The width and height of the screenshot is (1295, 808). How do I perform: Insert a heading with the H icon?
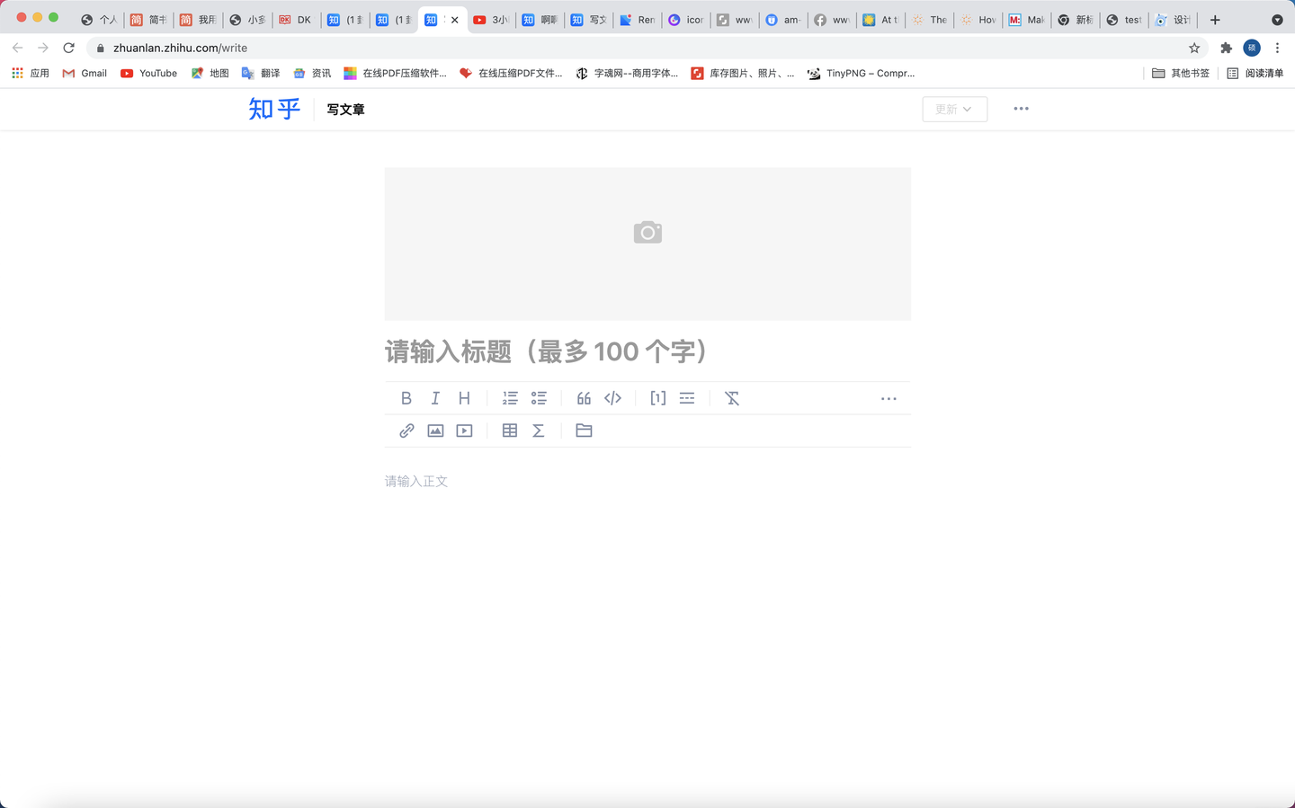[464, 397]
